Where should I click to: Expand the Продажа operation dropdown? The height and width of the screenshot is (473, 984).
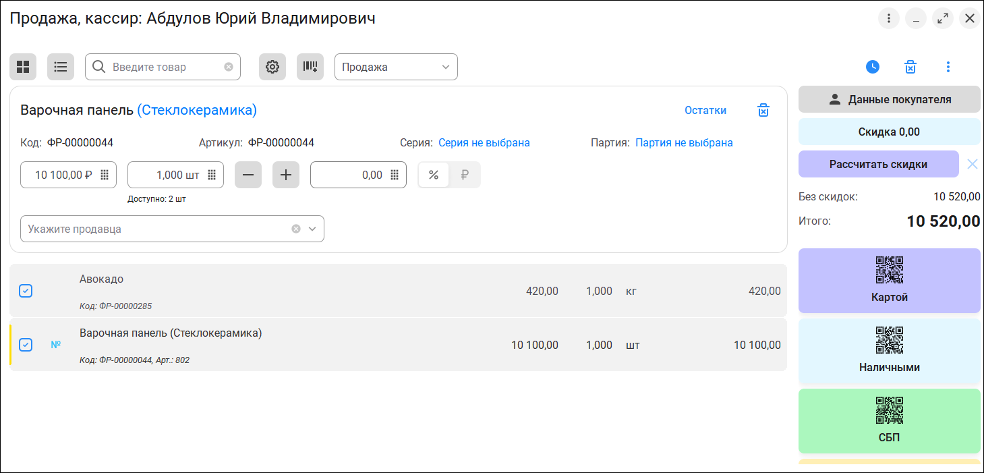(x=396, y=67)
